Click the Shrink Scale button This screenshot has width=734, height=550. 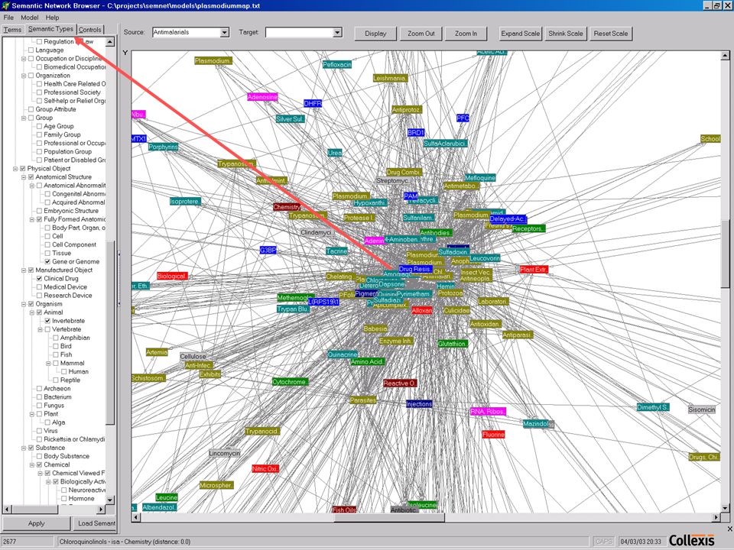(x=566, y=34)
